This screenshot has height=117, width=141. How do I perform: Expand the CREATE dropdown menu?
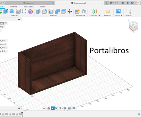coord(15,16)
